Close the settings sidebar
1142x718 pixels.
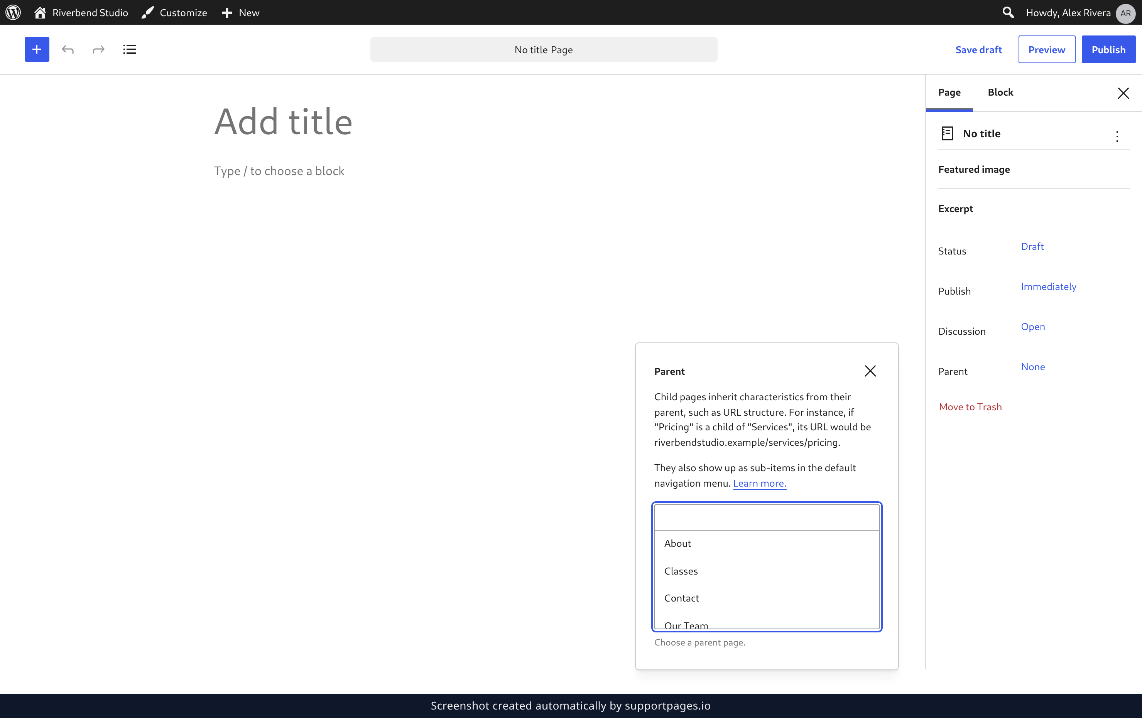pyautogui.click(x=1123, y=93)
